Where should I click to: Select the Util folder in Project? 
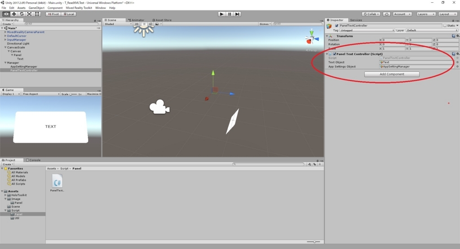click(17, 218)
